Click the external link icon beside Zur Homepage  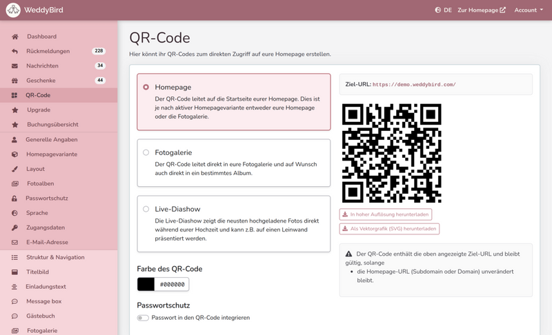pos(503,10)
